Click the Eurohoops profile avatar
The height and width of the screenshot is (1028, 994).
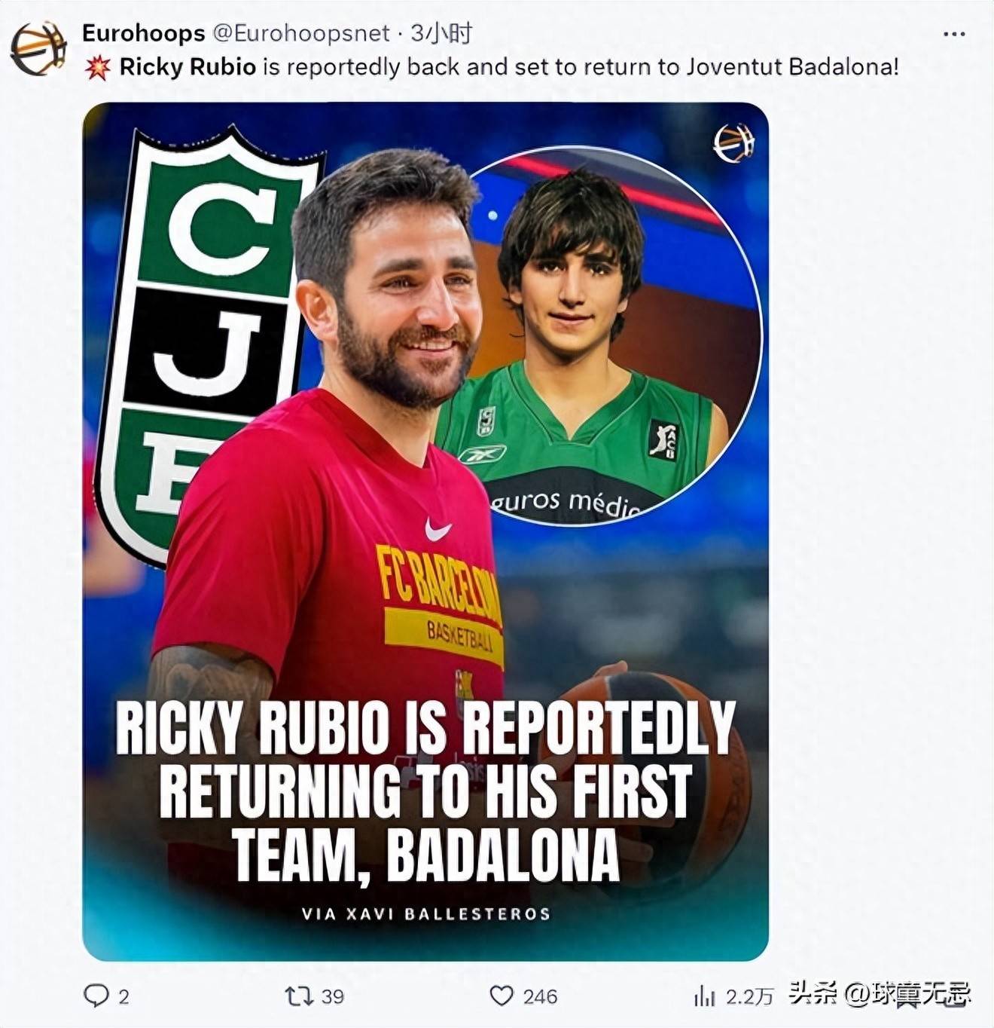[x=38, y=48]
